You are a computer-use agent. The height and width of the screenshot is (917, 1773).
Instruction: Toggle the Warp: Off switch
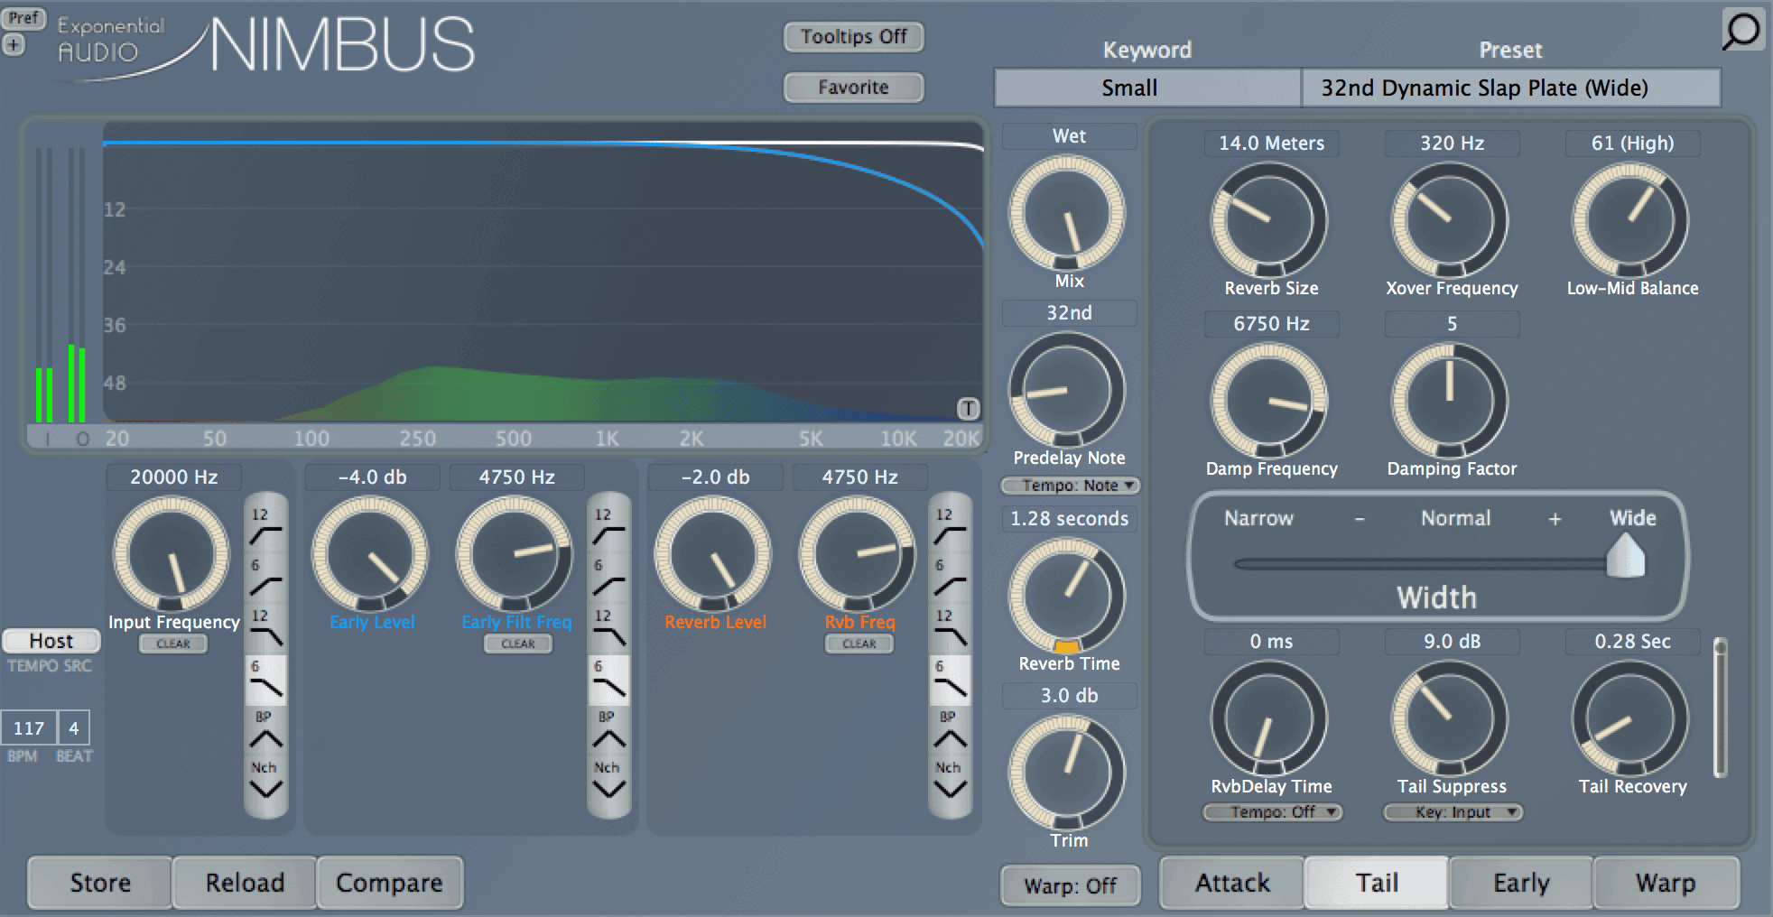coord(1070,885)
